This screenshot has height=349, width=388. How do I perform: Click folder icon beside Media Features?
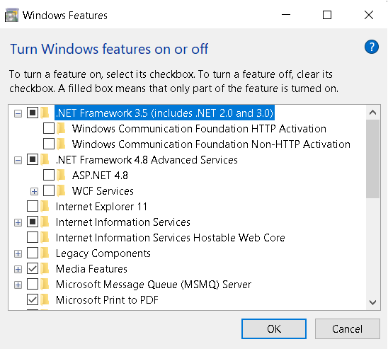click(x=45, y=269)
